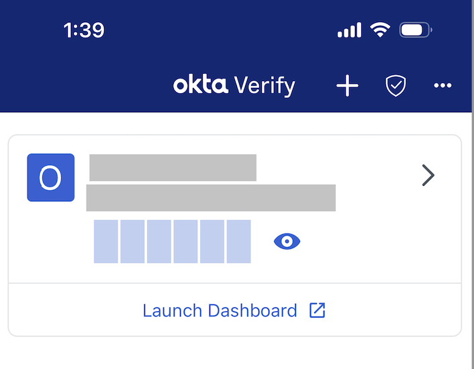
Task: Open the shield checkmark security check
Action: click(x=395, y=86)
